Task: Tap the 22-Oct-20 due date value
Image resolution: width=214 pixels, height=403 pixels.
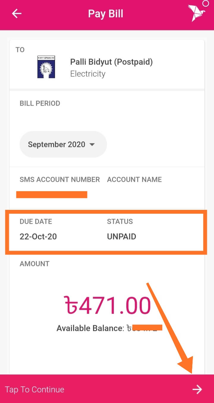Action: (x=38, y=237)
